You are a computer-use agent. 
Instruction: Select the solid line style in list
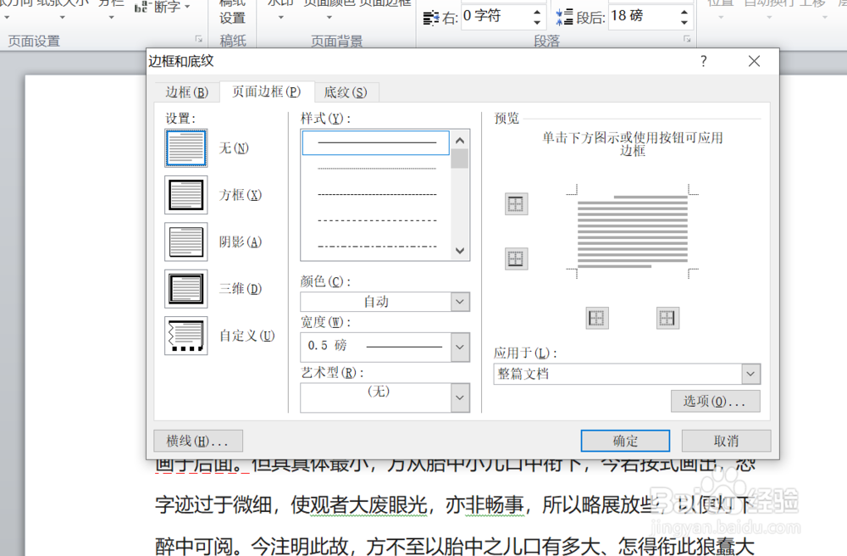point(376,142)
